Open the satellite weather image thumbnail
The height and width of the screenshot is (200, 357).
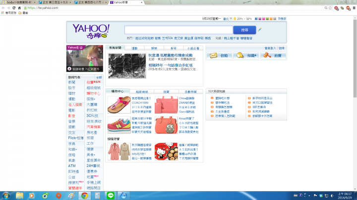[127, 66]
